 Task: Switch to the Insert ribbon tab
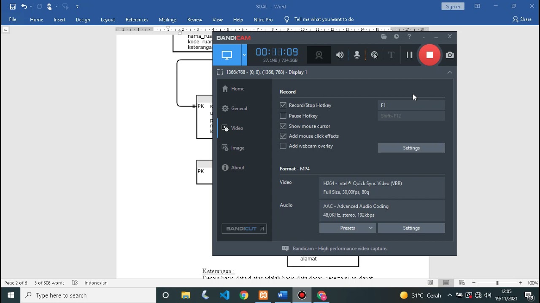(59, 19)
